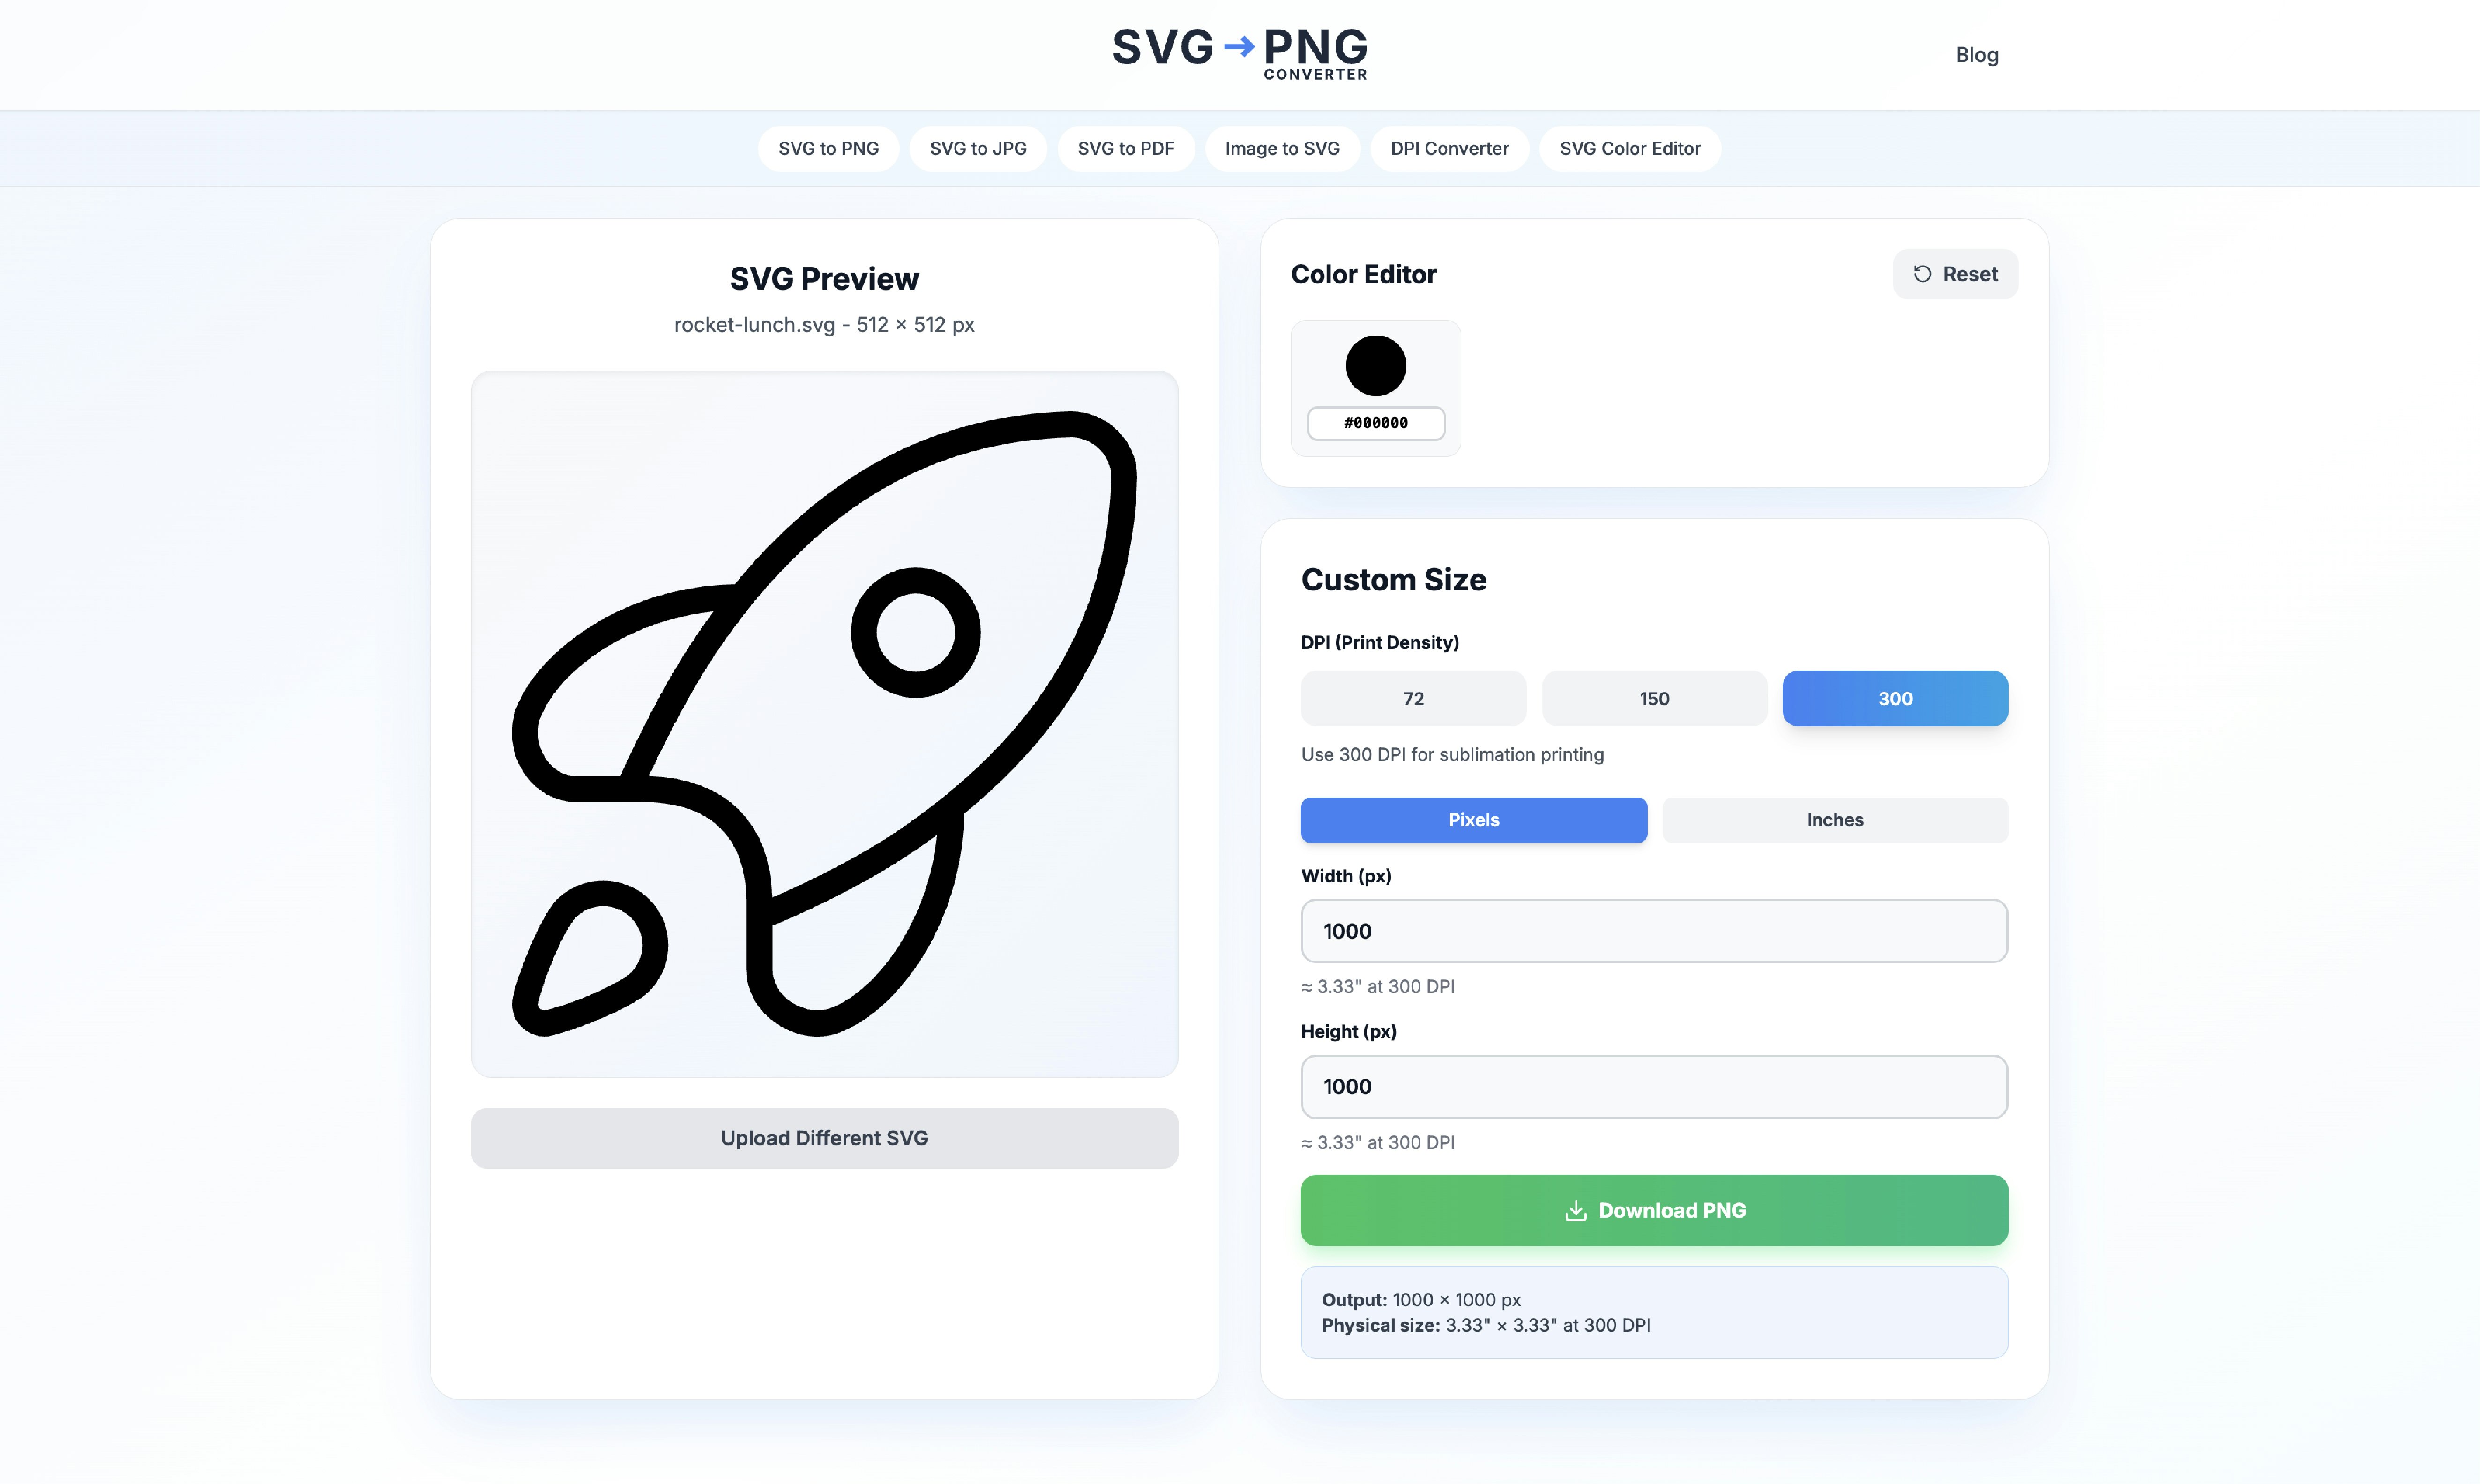Click the Download PNG button
The image size is (2480, 1484).
(x=1653, y=1210)
